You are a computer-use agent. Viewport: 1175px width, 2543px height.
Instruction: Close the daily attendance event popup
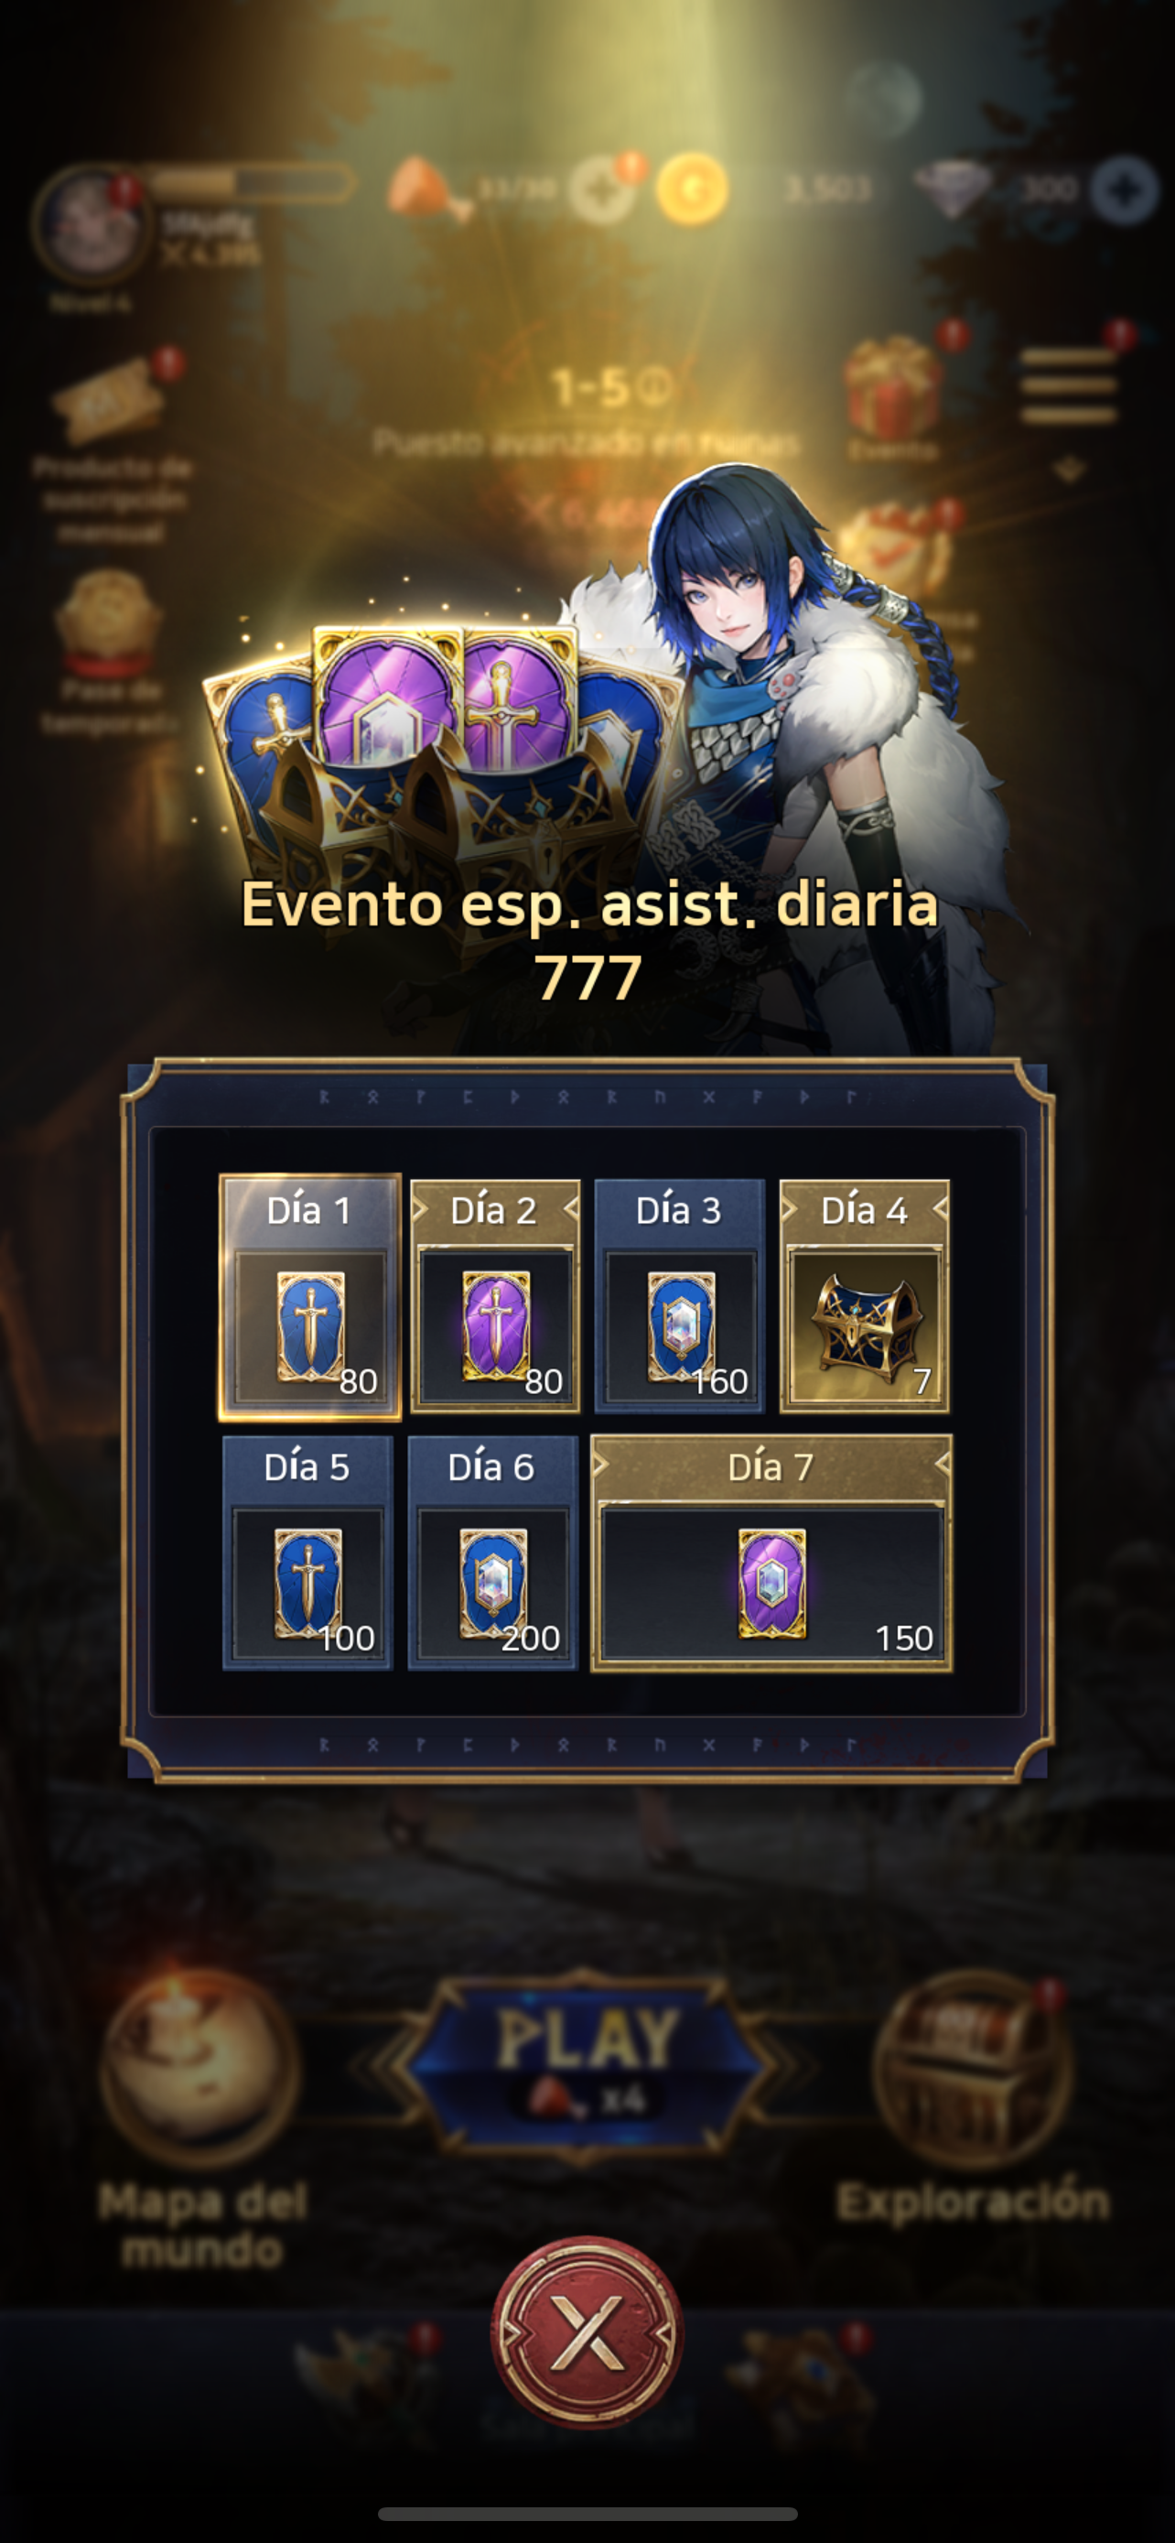point(587,2332)
